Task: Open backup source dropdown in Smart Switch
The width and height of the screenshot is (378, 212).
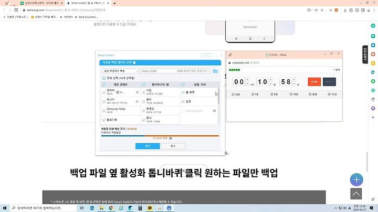Action: click(121, 71)
